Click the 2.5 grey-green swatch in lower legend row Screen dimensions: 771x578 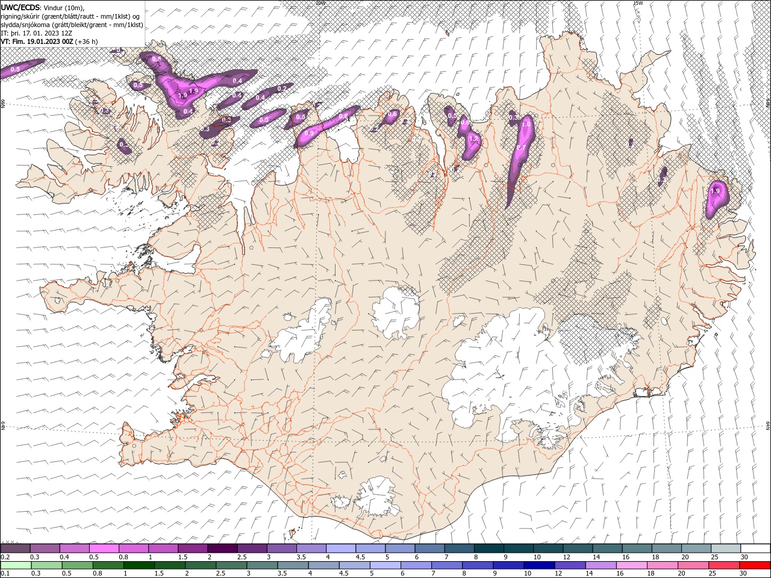(231, 565)
